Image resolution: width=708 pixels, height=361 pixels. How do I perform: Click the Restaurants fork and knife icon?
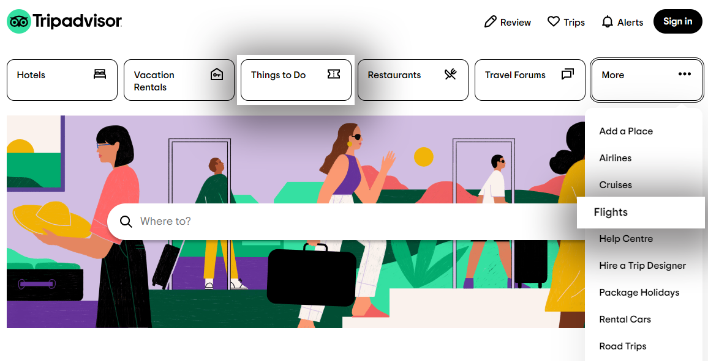point(451,75)
